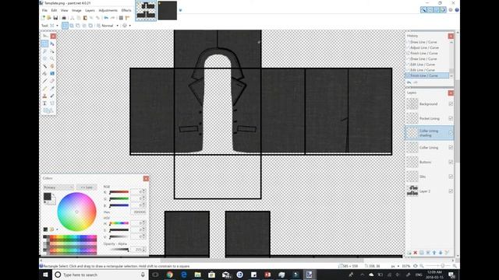Toggle visibility of Layer 2
The image size is (499, 280).
click(x=451, y=191)
